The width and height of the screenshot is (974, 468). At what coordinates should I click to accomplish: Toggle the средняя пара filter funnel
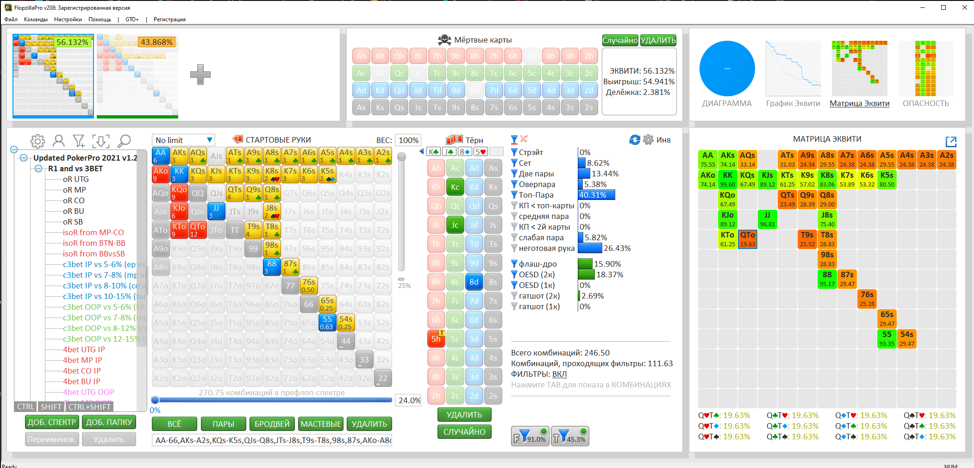[514, 216]
